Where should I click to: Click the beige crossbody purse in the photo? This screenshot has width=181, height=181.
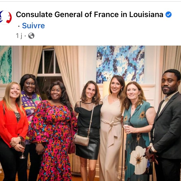coord(81,140)
